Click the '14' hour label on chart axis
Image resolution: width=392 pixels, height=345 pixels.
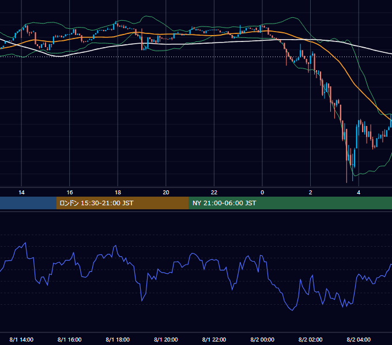click(21, 193)
